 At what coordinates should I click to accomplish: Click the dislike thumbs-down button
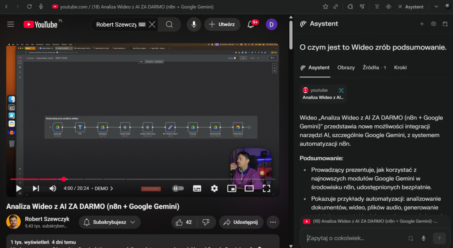click(x=205, y=222)
